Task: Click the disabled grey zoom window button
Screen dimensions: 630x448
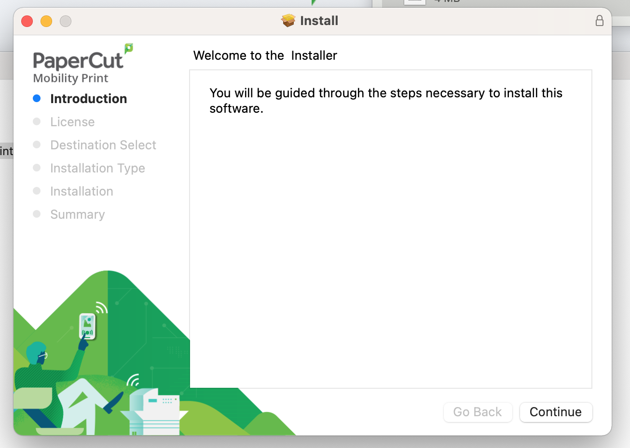Action: (x=66, y=21)
